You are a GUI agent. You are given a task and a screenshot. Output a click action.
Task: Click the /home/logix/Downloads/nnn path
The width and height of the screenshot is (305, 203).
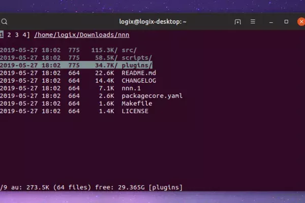point(82,35)
